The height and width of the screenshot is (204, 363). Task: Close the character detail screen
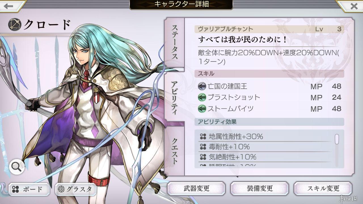point(354,6)
